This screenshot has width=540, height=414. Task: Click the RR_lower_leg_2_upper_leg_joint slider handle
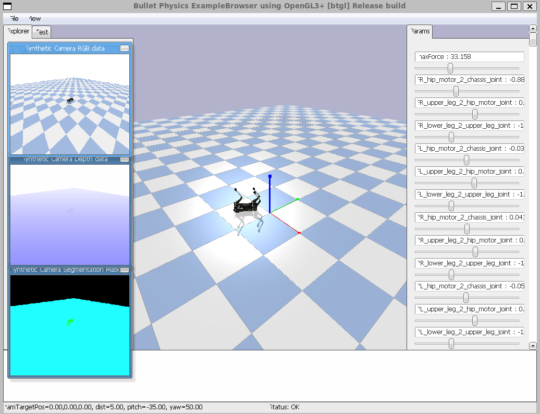point(451,275)
